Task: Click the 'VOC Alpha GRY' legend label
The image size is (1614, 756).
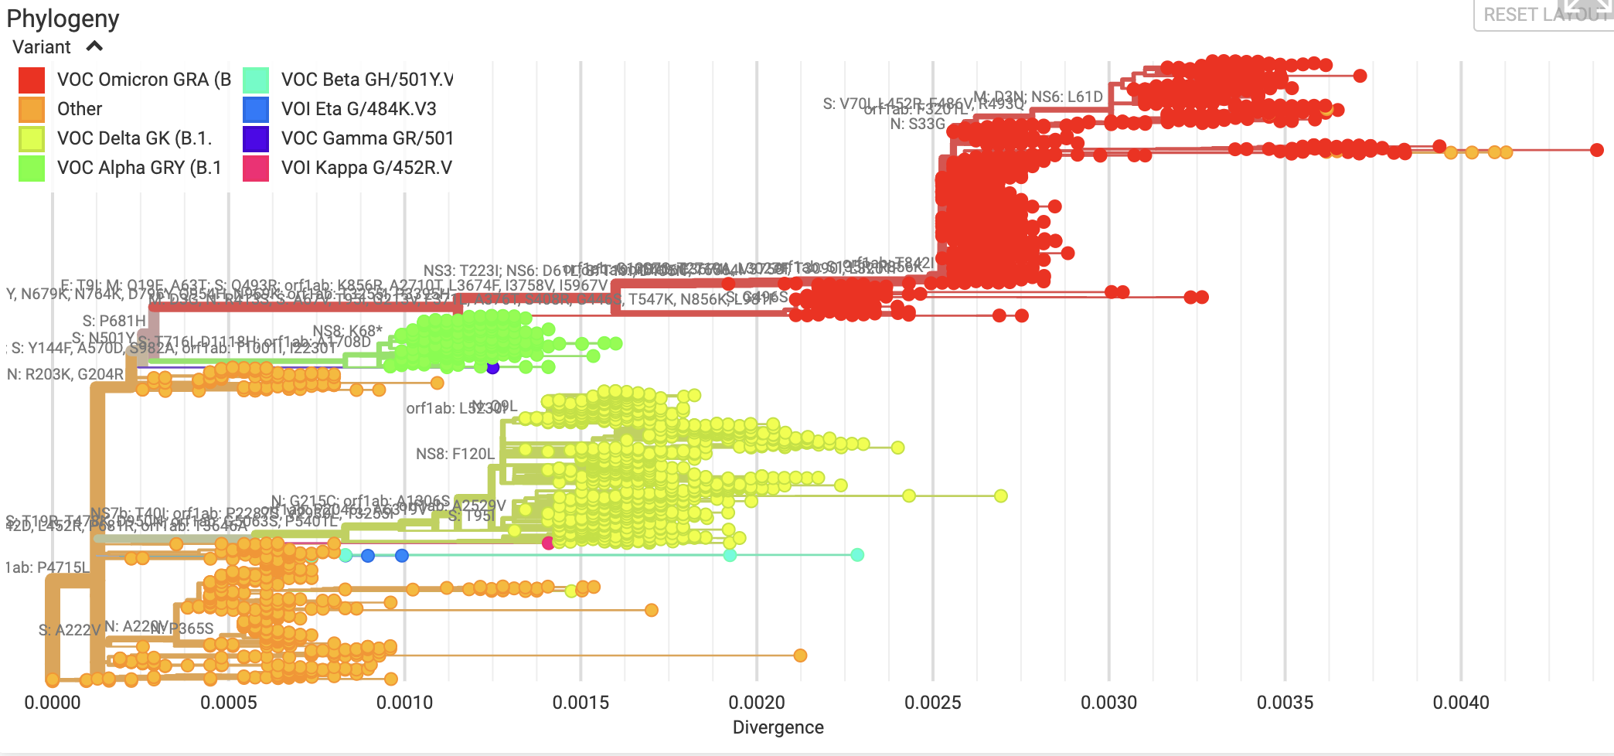Action: (139, 168)
